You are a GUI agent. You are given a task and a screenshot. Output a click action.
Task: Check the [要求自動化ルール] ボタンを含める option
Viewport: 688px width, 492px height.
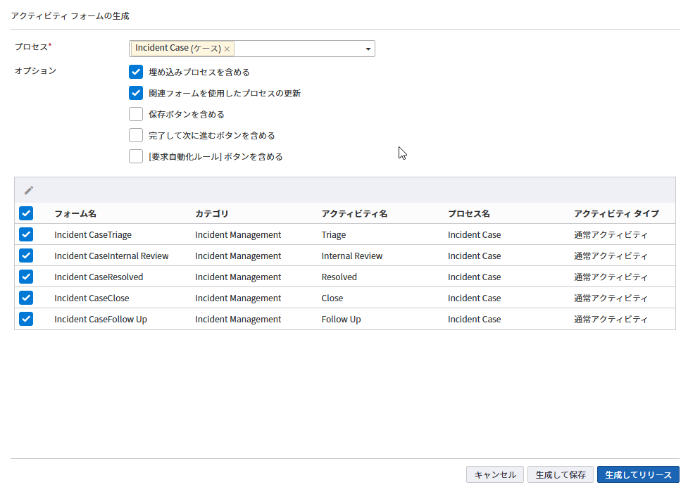[136, 156]
